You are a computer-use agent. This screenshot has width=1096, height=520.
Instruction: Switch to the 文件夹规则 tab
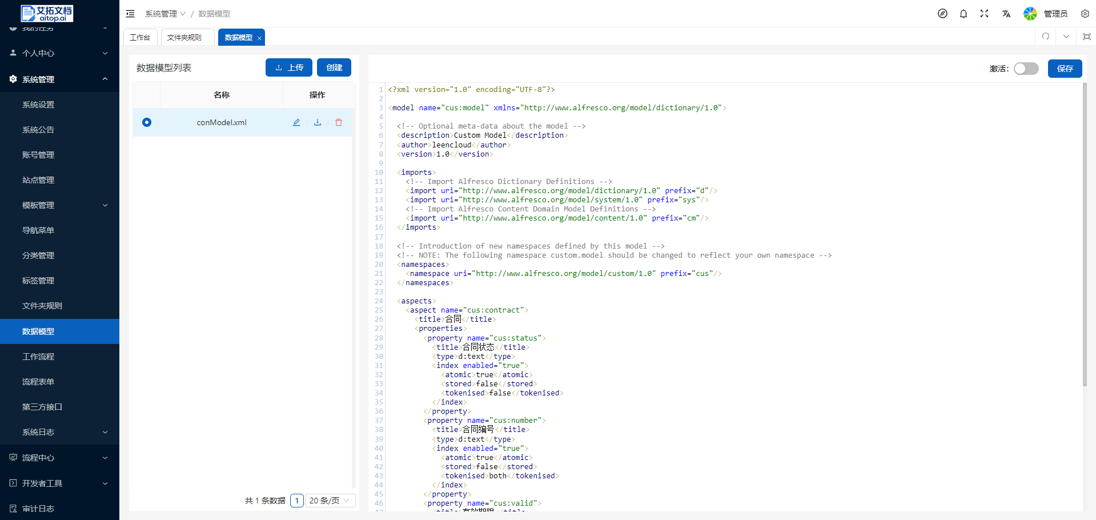184,37
